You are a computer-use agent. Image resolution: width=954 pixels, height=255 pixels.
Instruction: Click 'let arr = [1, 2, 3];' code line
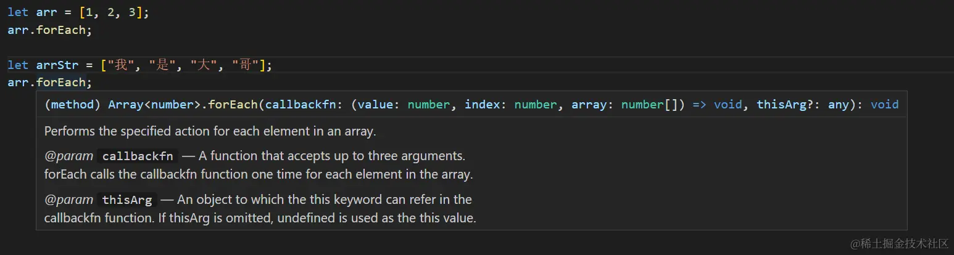pyautogui.click(x=78, y=12)
